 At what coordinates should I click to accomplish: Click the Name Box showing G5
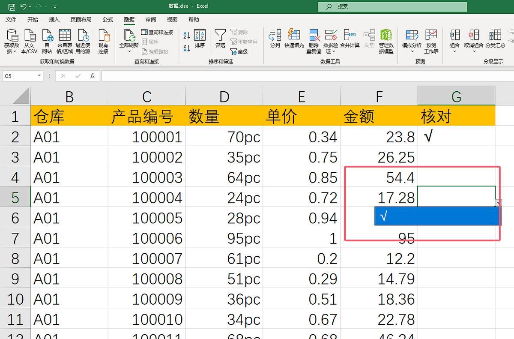tap(19, 76)
